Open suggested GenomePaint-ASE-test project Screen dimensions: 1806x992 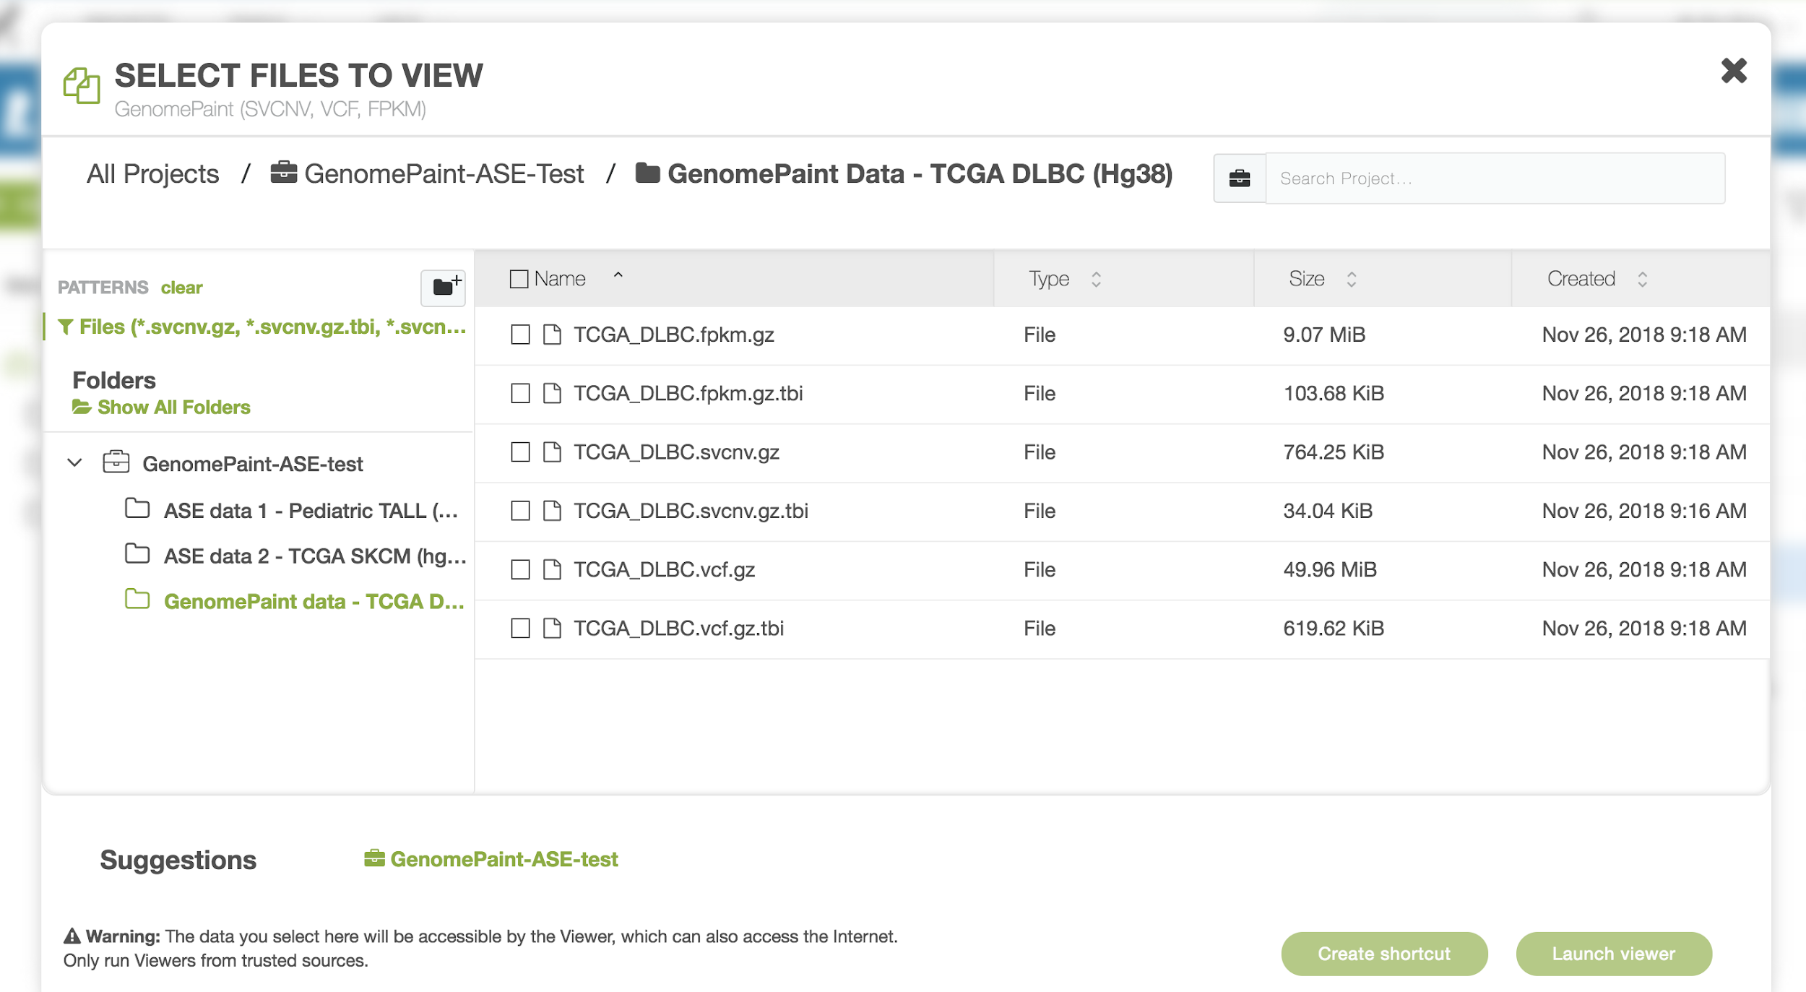[x=491, y=859]
